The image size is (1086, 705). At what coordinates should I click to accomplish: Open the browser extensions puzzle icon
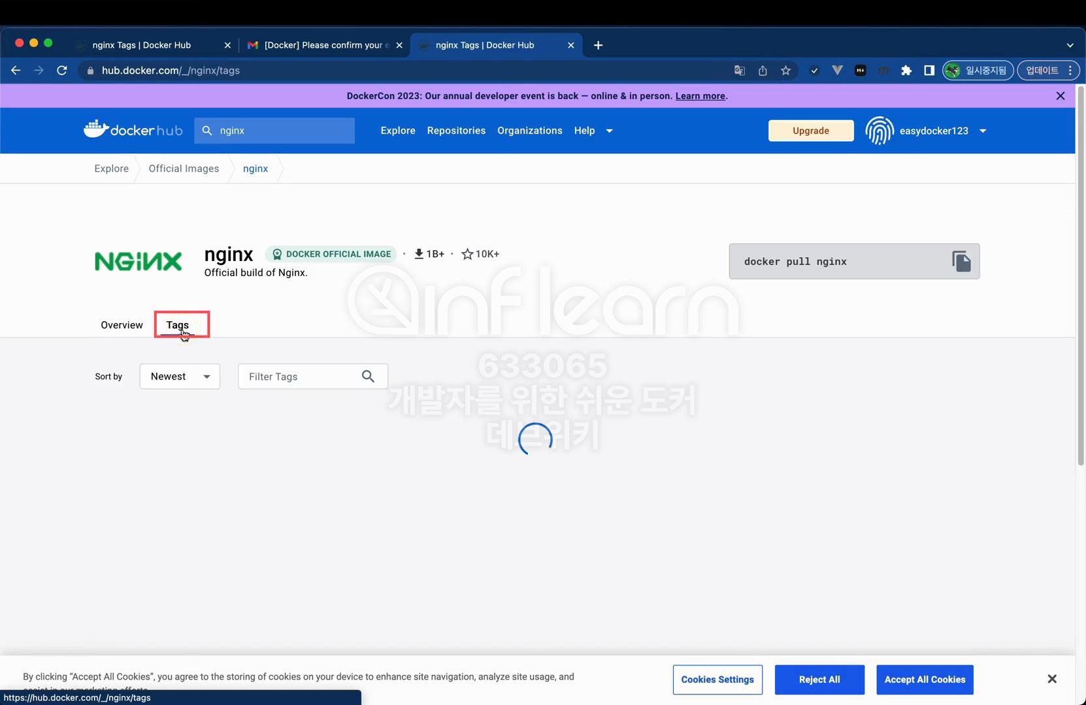point(906,70)
